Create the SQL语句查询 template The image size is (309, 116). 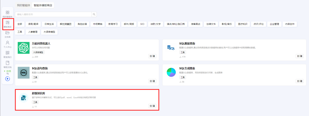(152, 81)
